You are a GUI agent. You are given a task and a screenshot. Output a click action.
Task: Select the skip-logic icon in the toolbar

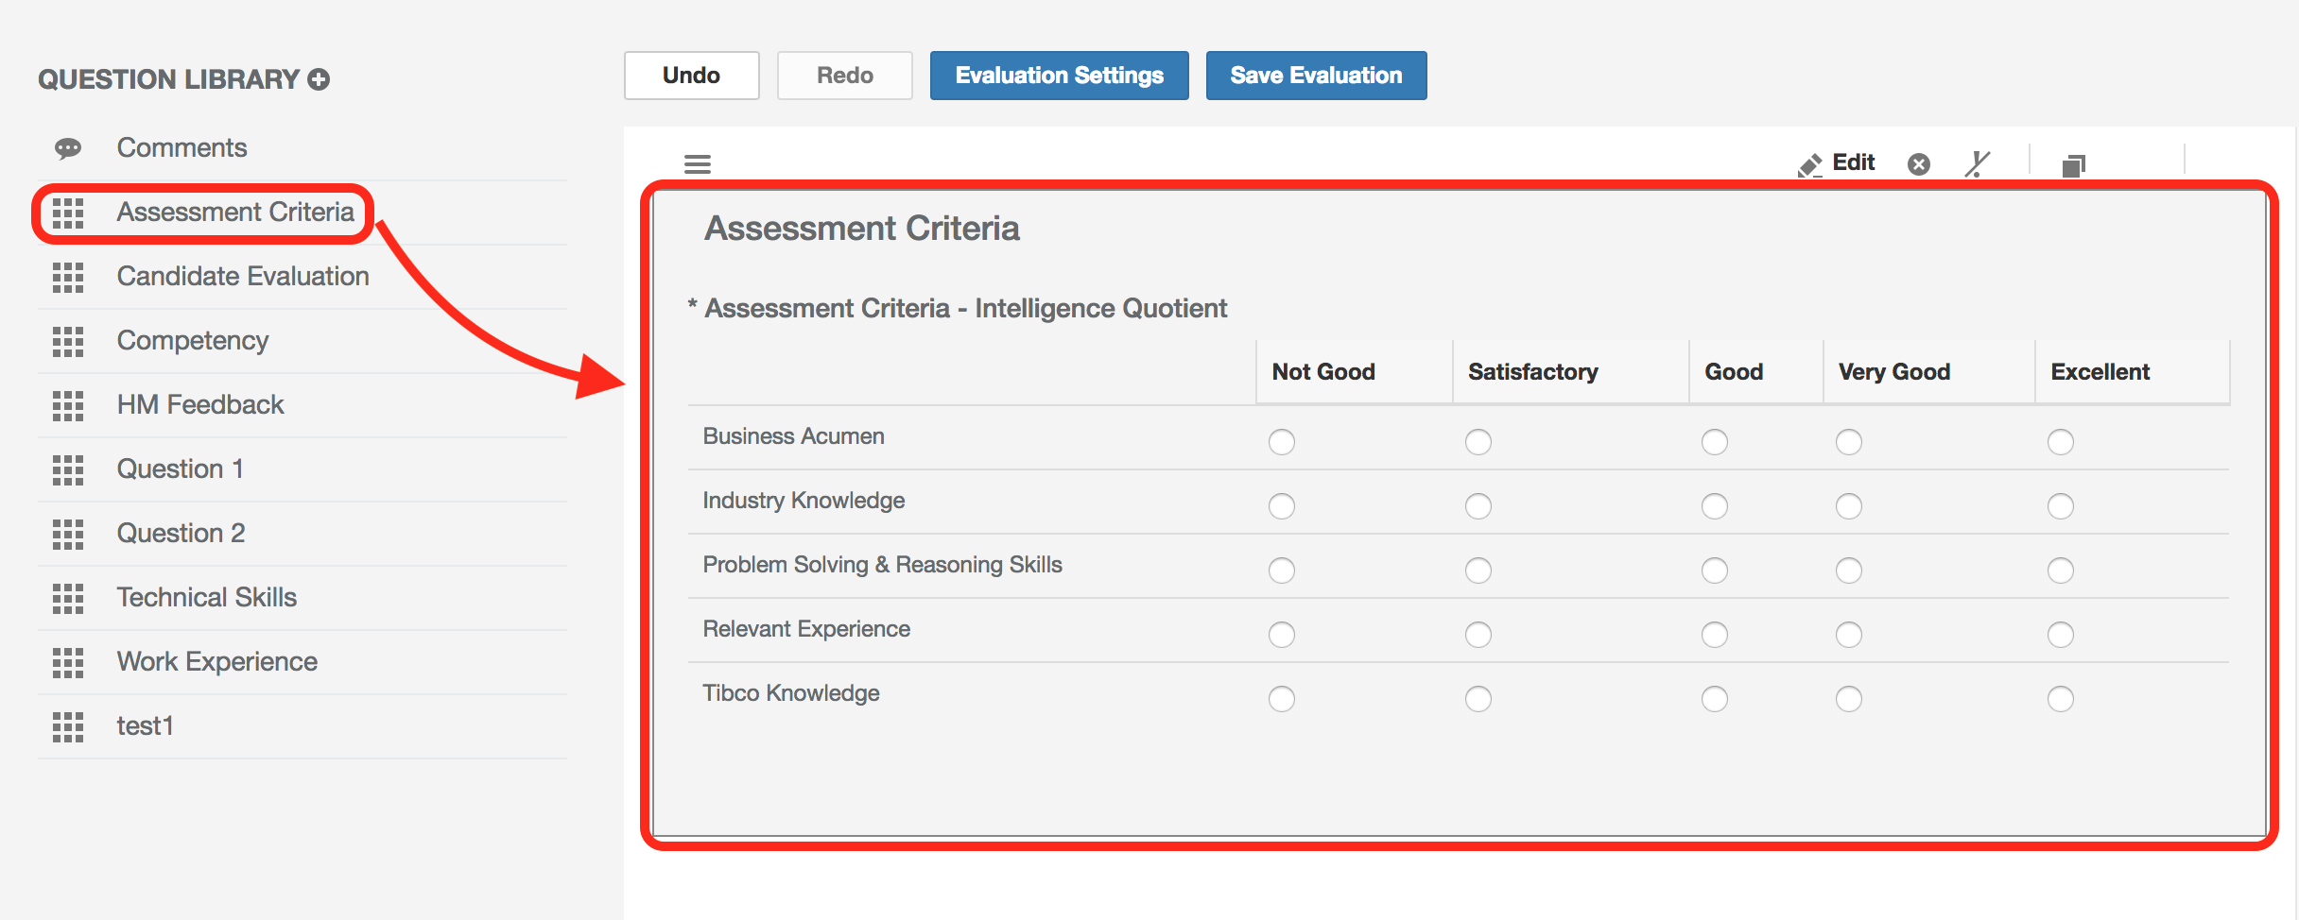click(x=1978, y=162)
